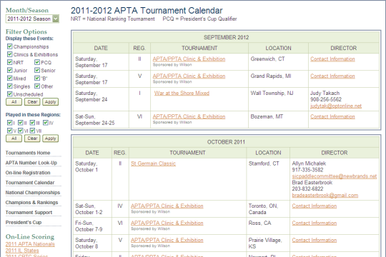Open APTA Number Look-Up page
This screenshot has height=257, width=386.
31,163
